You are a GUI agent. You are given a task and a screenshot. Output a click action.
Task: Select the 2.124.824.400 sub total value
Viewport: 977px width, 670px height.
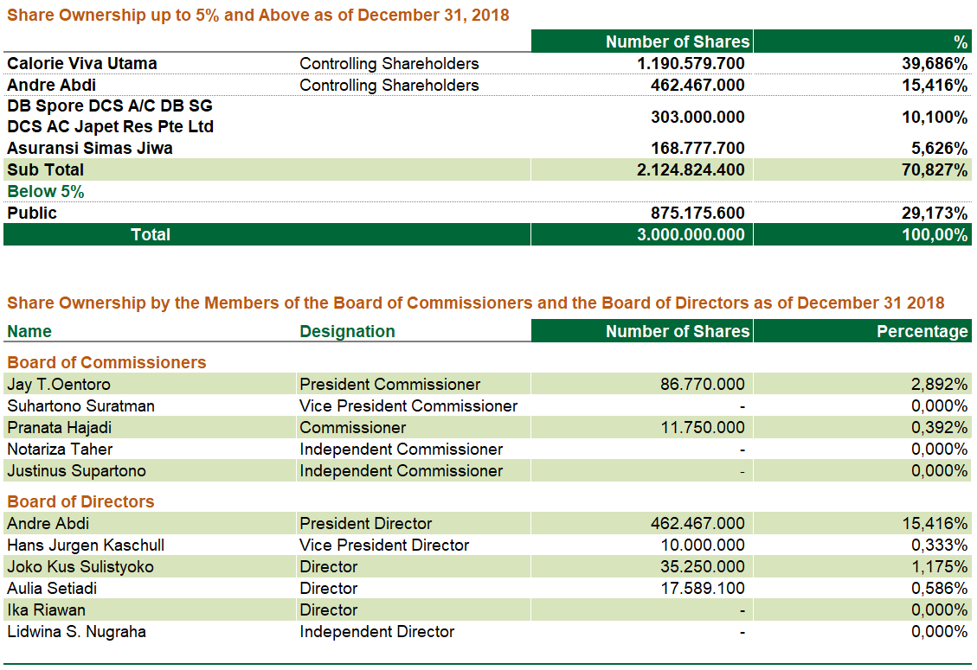[x=691, y=170]
